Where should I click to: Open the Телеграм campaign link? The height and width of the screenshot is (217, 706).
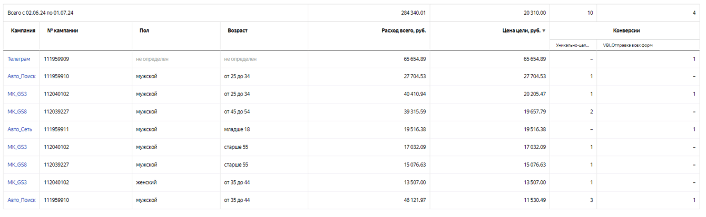coord(19,59)
